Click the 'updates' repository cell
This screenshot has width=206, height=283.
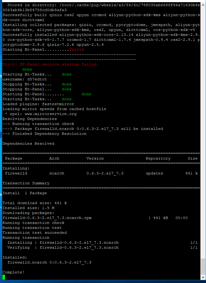click(154, 173)
